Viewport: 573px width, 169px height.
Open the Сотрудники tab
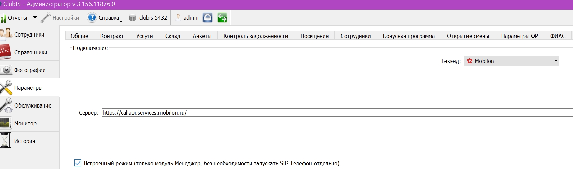click(x=355, y=36)
